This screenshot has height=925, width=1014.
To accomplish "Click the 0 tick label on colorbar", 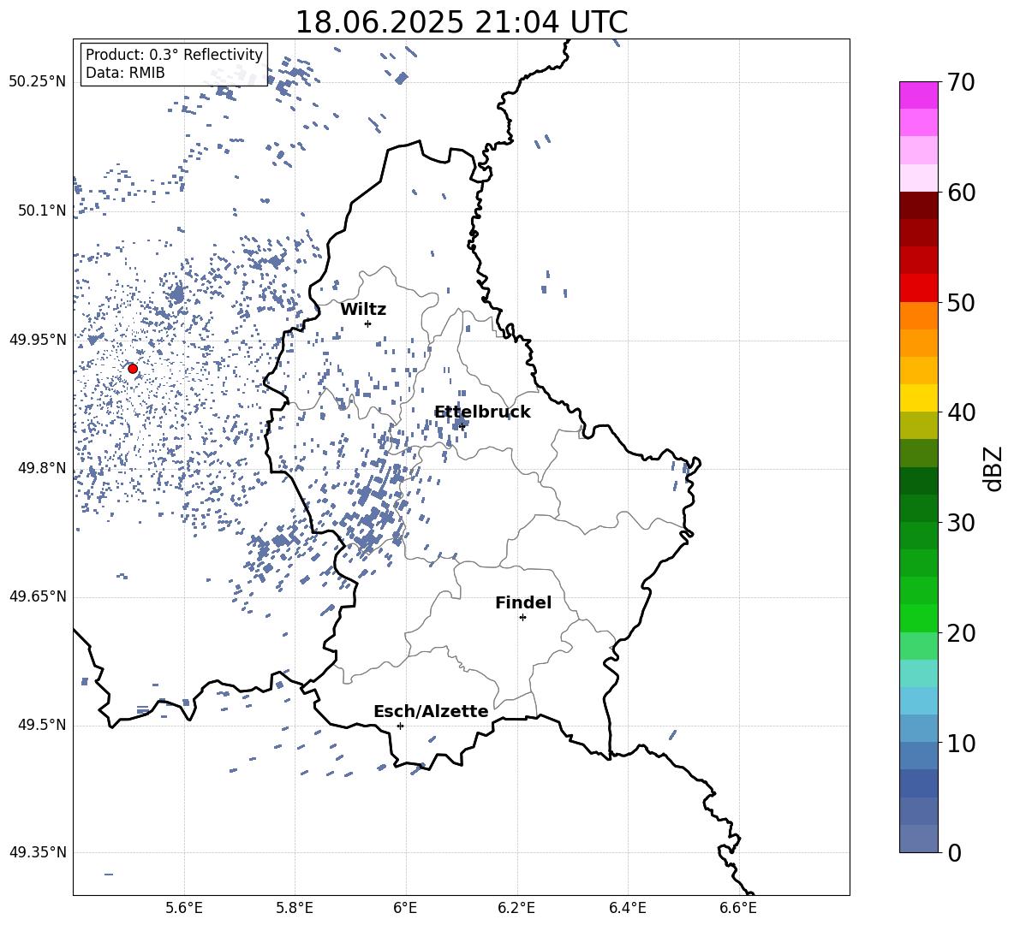I will tap(954, 853).
